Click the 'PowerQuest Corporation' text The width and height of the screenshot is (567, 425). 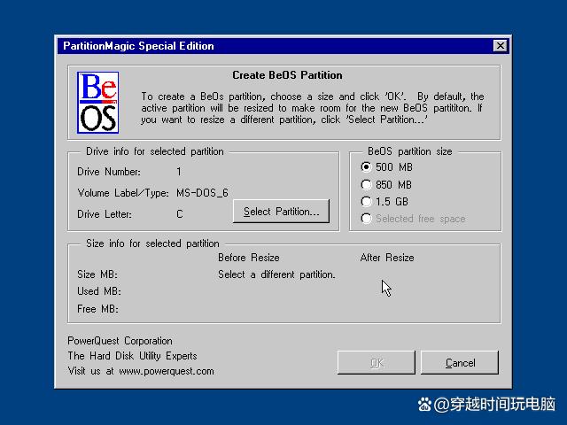[120, 341]
